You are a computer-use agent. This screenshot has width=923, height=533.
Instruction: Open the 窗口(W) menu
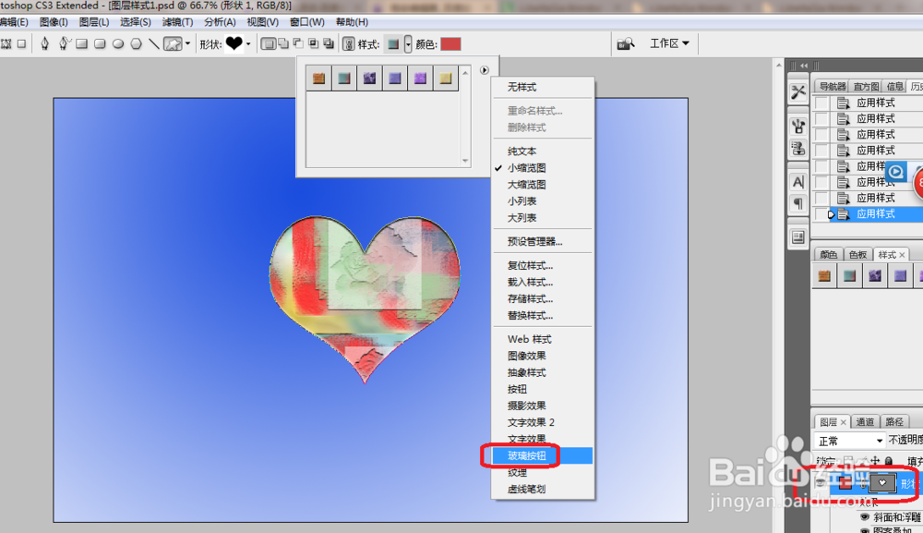pos(306,22)
